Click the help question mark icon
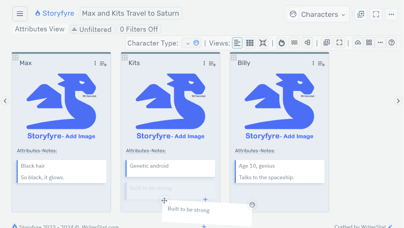 [392, 43]
